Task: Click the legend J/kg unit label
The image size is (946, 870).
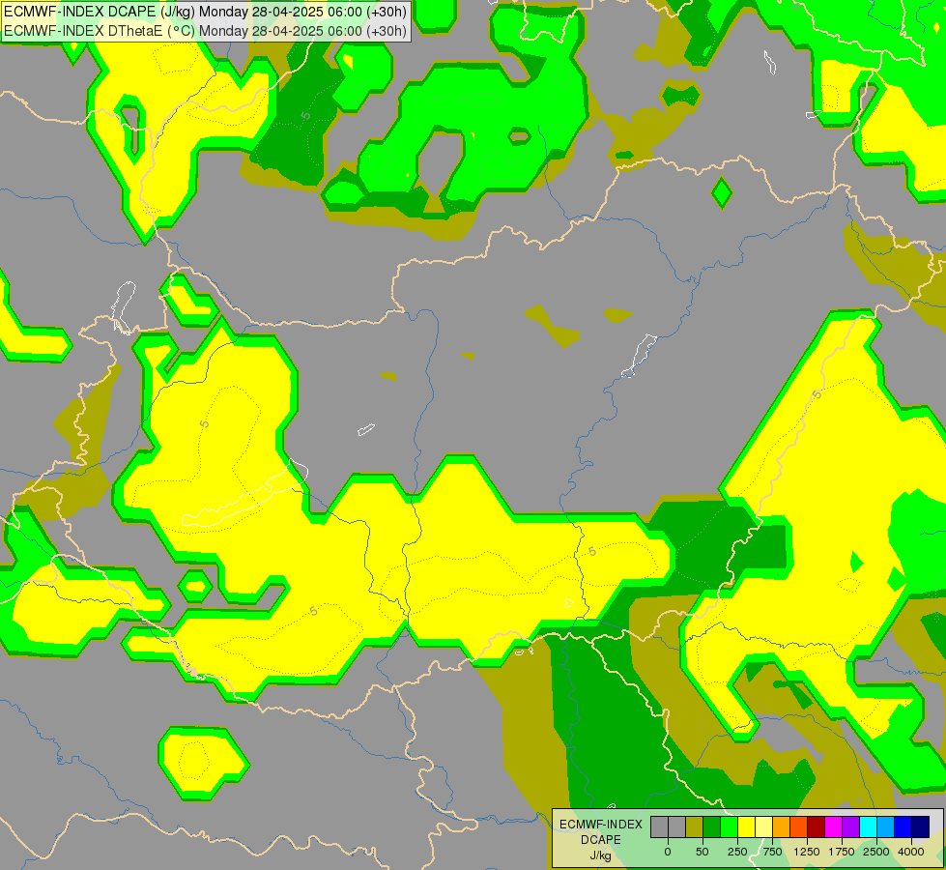Action: (x=601, y=855)
